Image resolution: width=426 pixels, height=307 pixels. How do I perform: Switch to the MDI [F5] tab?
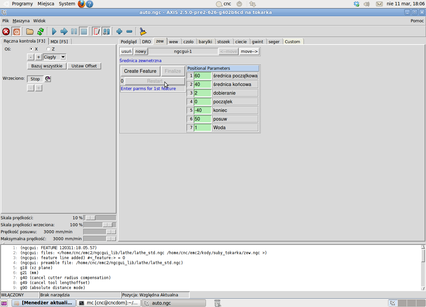coord(59,42)
